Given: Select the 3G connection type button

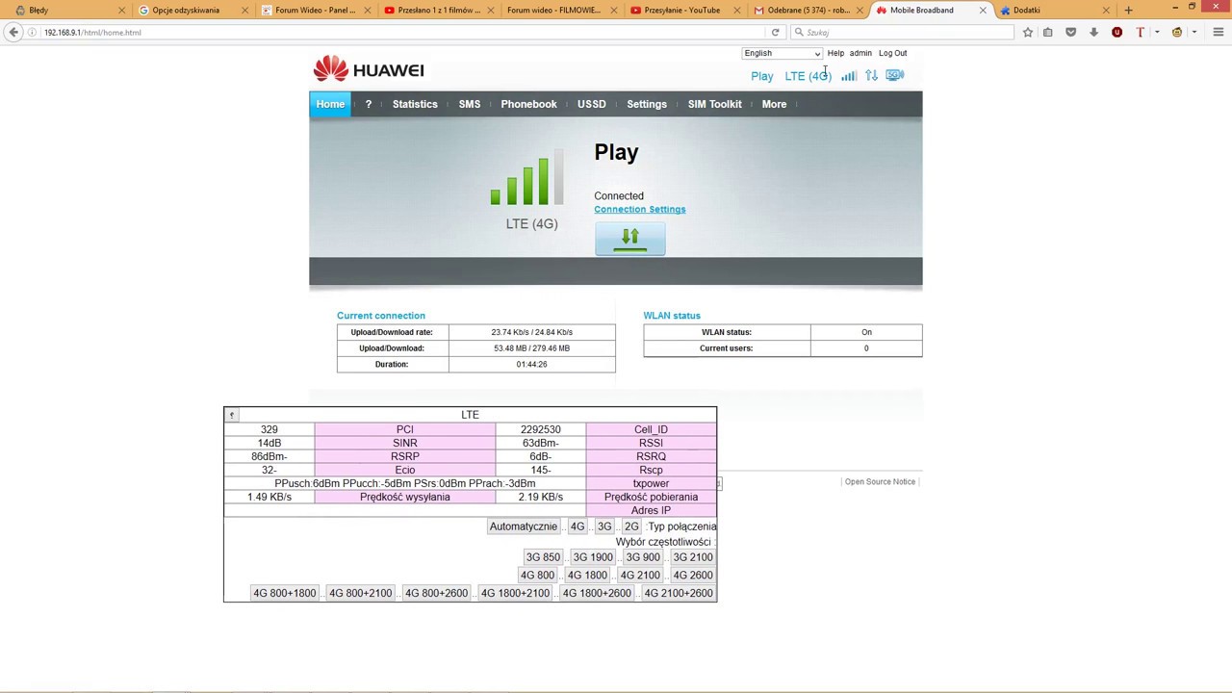Looking at the screenshot, I should point(604,526).
